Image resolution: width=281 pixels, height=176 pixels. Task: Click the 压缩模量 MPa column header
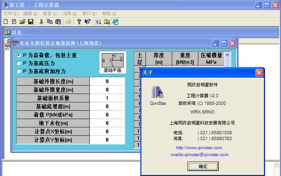[211, 59]
